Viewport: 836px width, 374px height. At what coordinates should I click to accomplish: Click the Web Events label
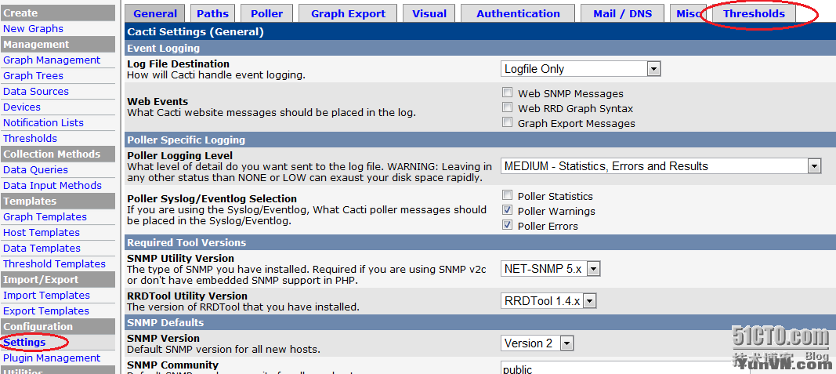[157, 101]
